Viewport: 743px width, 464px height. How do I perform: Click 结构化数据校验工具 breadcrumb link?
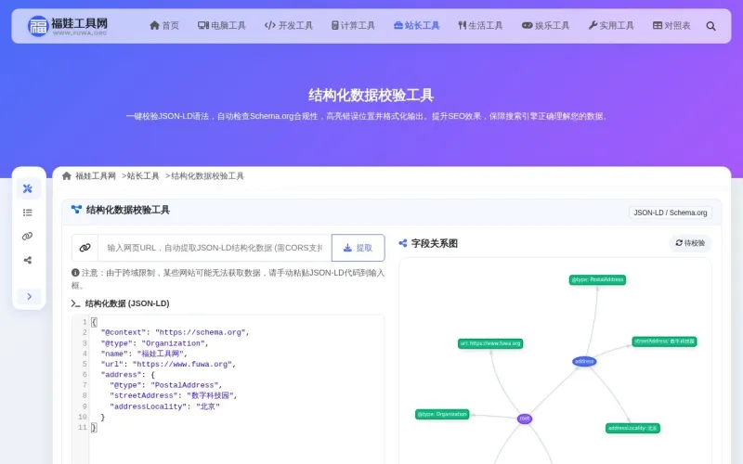pos(207,176)
